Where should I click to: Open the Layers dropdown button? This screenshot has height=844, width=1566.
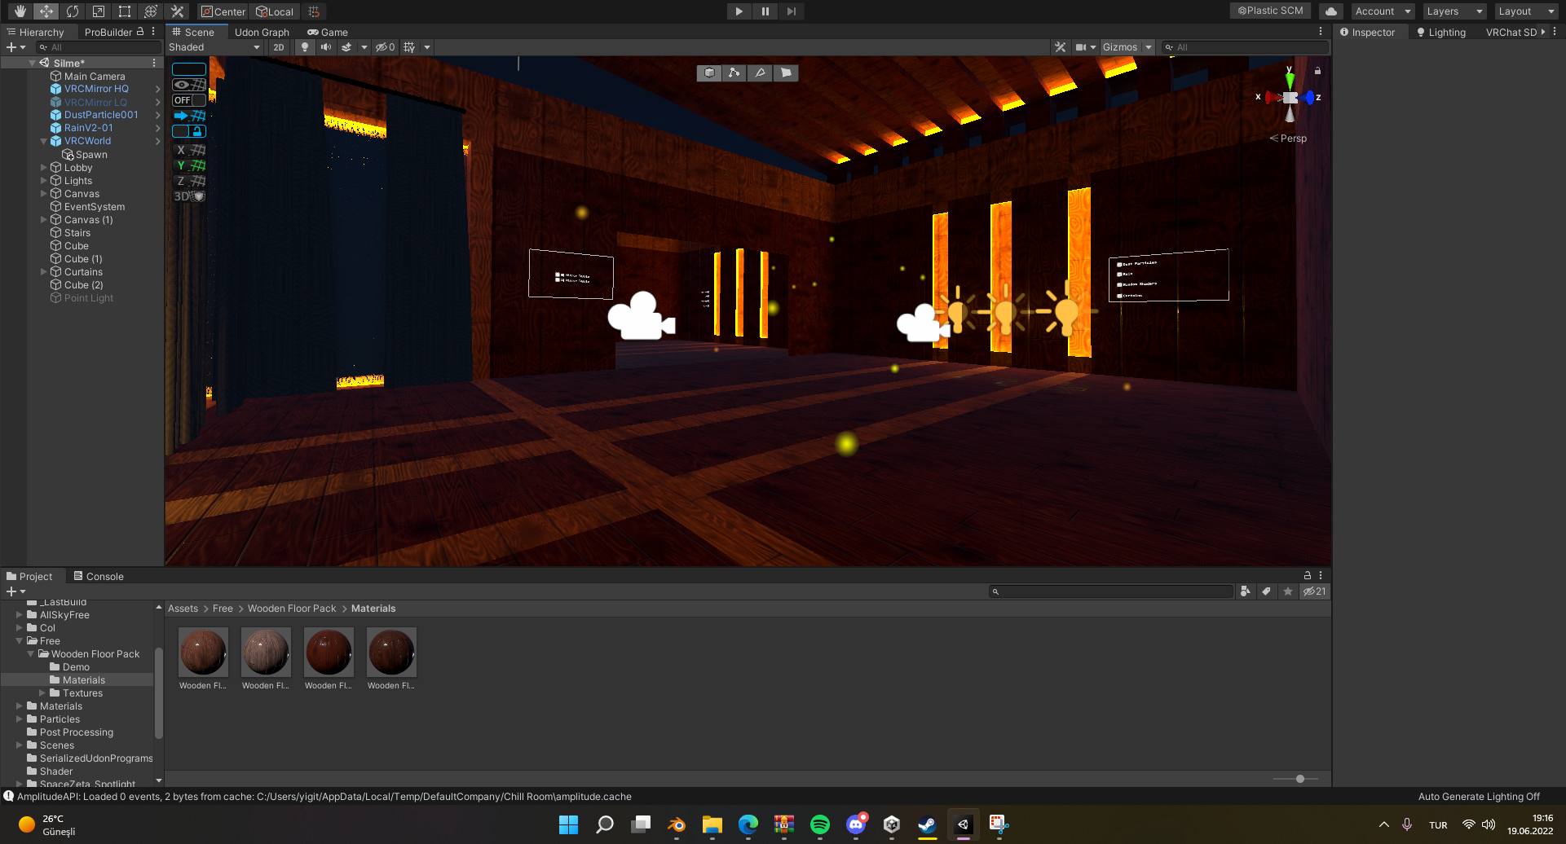click(x=1454, y=11)
